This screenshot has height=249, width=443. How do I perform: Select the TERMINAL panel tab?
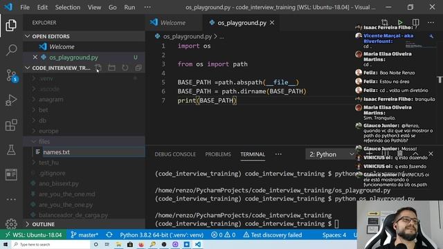[253, 154]
